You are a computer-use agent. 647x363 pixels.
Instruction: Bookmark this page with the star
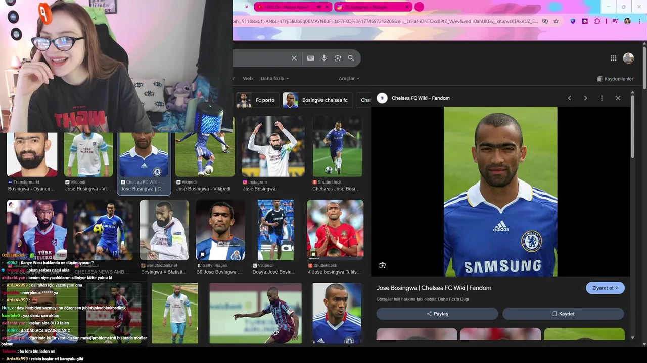coord(556,21)
